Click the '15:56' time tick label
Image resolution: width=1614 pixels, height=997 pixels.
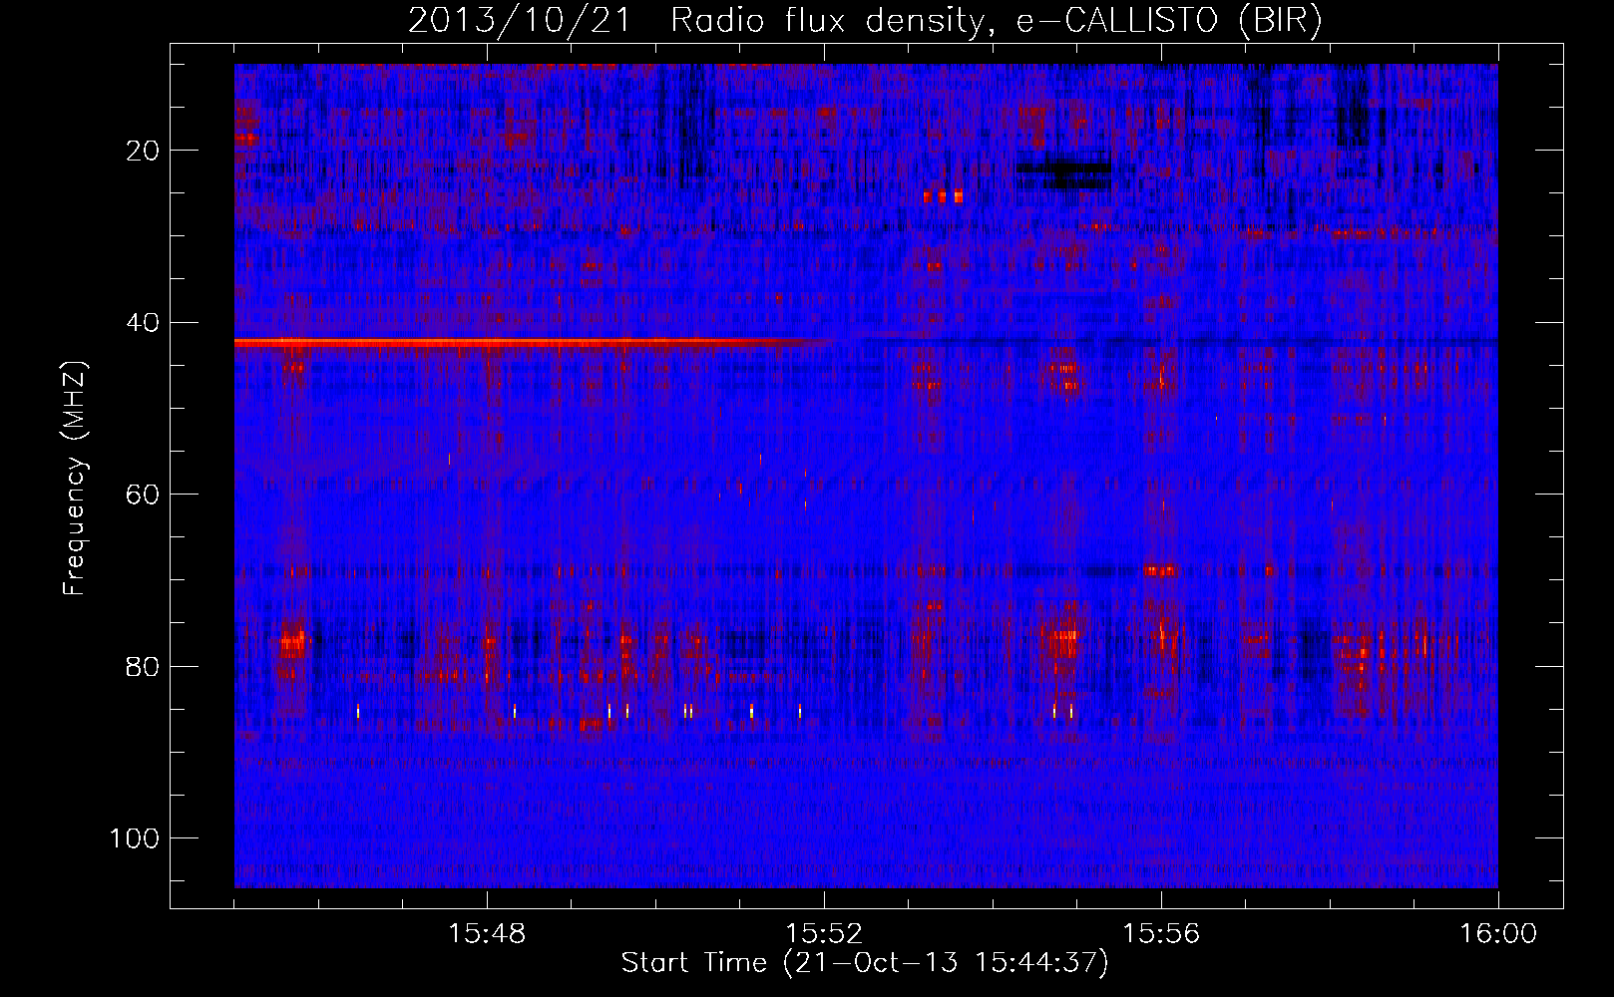click(x=1161, y=934)
